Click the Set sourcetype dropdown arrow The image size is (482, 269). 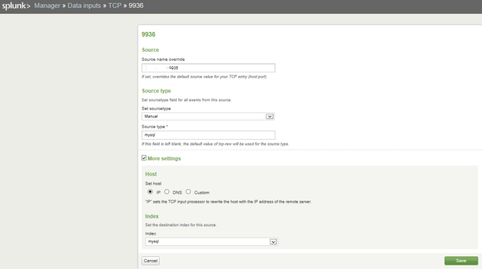pyautogui.click(x=269, y=116)
